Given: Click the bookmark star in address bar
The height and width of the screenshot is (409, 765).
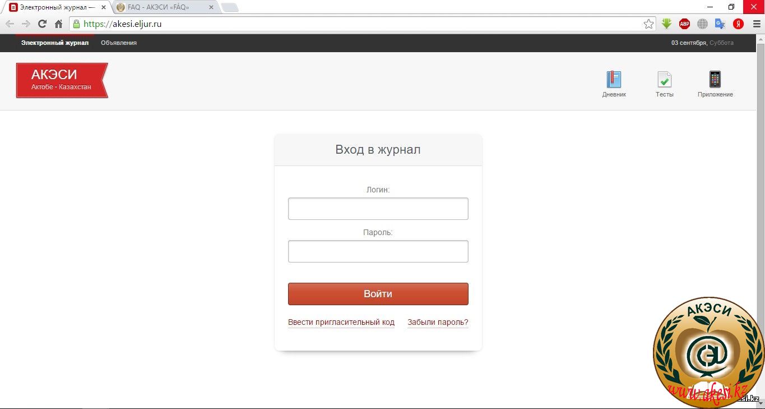Looking at the screenshot, I should [x=648, y=24].
